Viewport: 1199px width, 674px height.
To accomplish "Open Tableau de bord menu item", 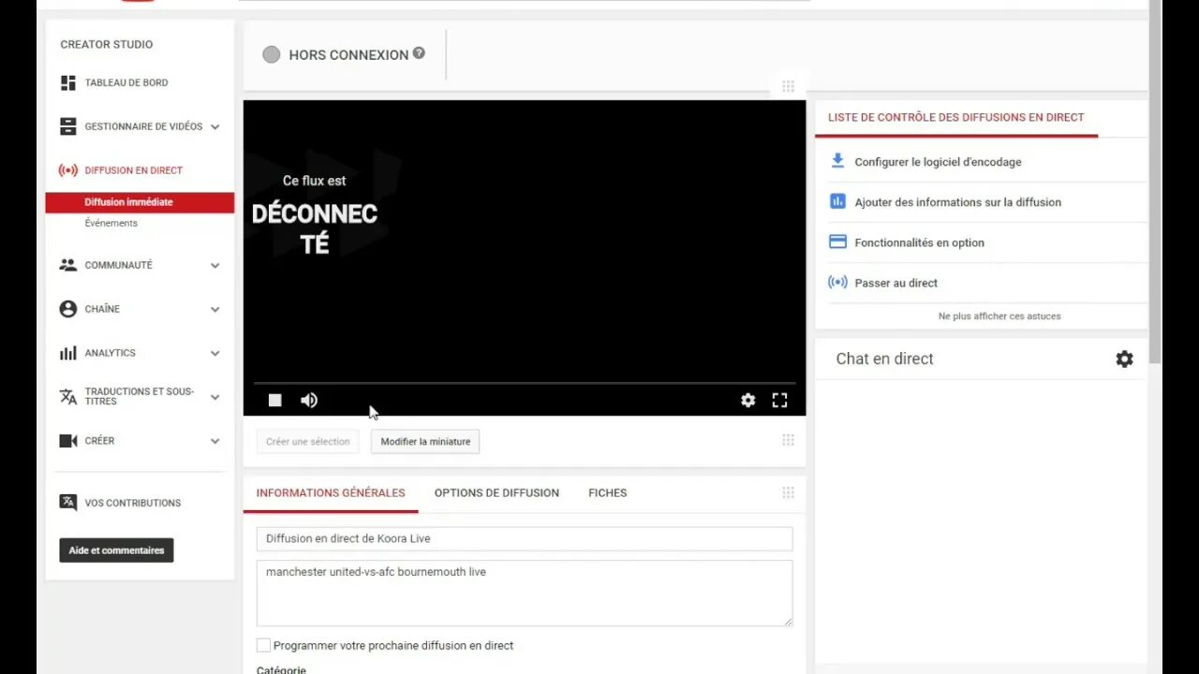I will (x=126, y=82).
